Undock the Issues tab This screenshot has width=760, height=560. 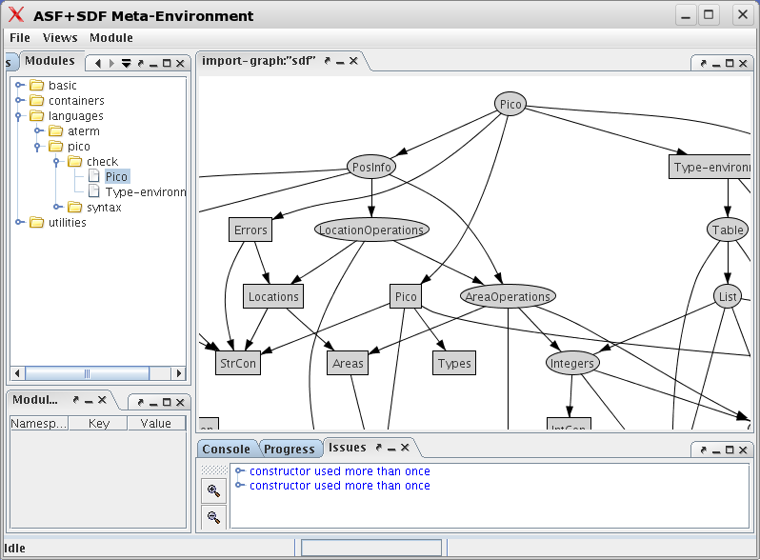coord(378,448)
